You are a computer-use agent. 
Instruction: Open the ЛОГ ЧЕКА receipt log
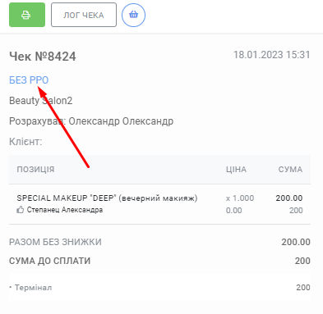pyautogui.click(x=84, y=15)
